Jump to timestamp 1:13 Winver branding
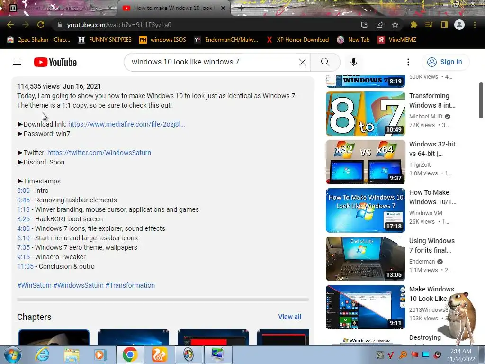 [24, 209]
